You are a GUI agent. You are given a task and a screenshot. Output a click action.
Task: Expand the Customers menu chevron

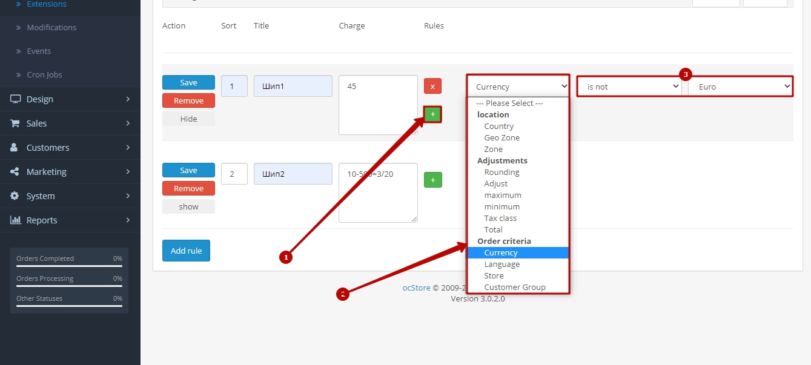128,147
